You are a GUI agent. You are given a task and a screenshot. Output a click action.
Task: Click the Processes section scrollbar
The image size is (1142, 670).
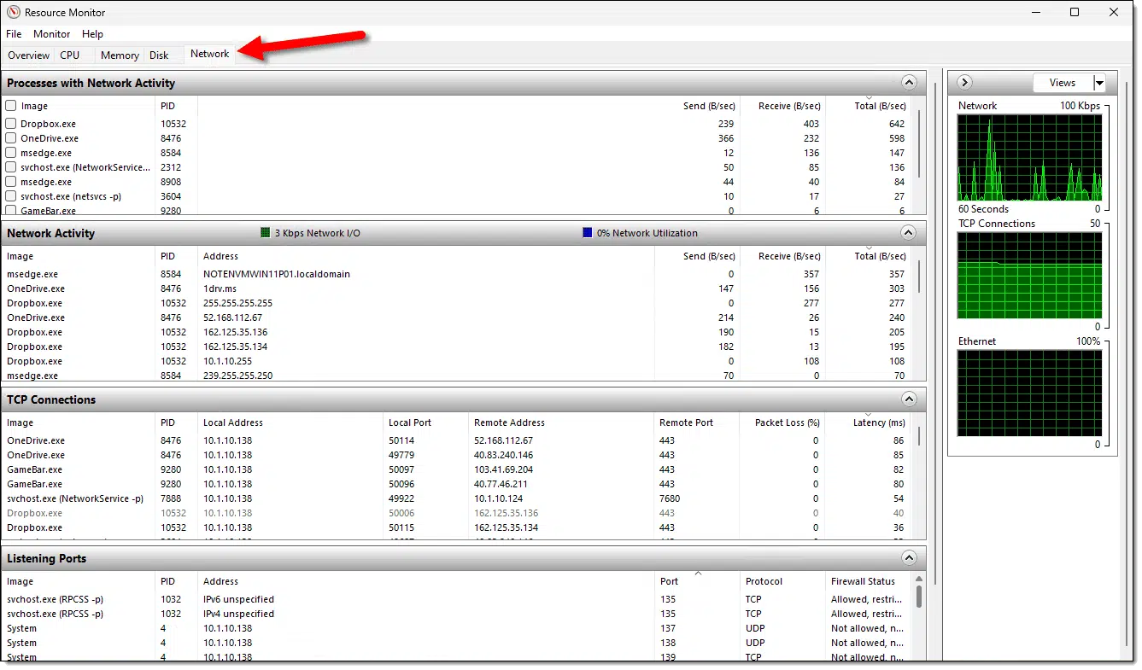point(919,143)
